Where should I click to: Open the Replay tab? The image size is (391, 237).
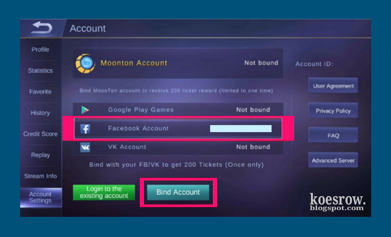[x=40, y=155]
